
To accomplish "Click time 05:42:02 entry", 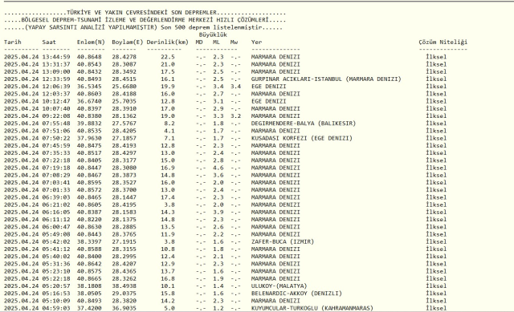I will coord(56,241).
